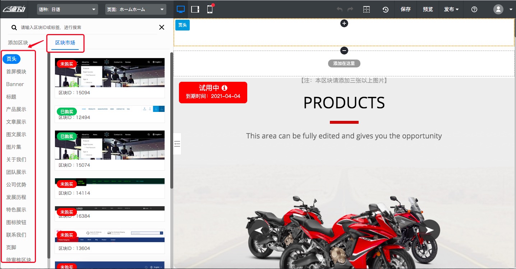Switch to the 添加区块 tab

coord(18,43)
